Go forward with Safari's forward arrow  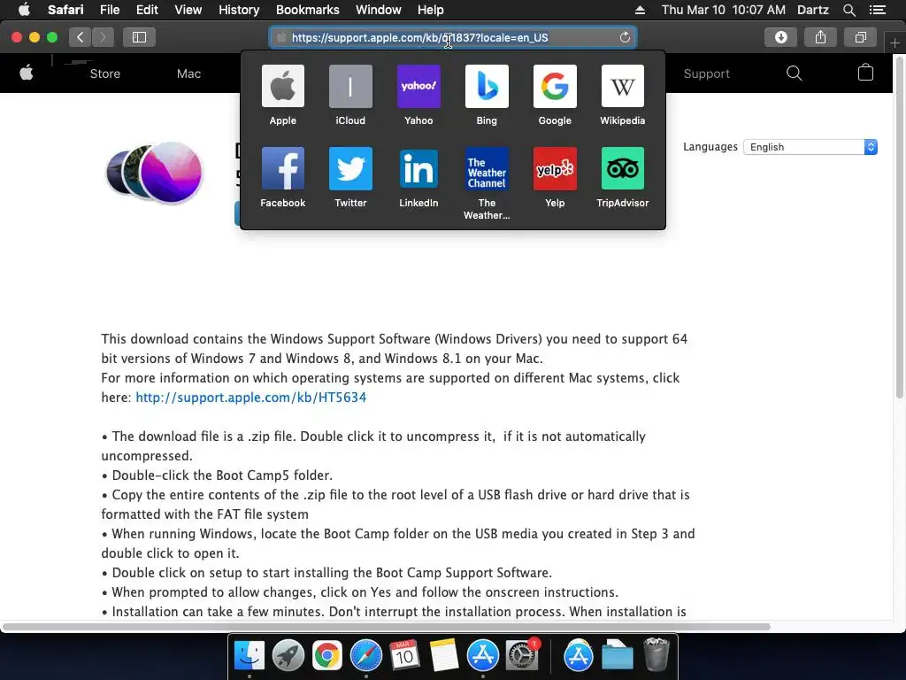pos(103,37)
